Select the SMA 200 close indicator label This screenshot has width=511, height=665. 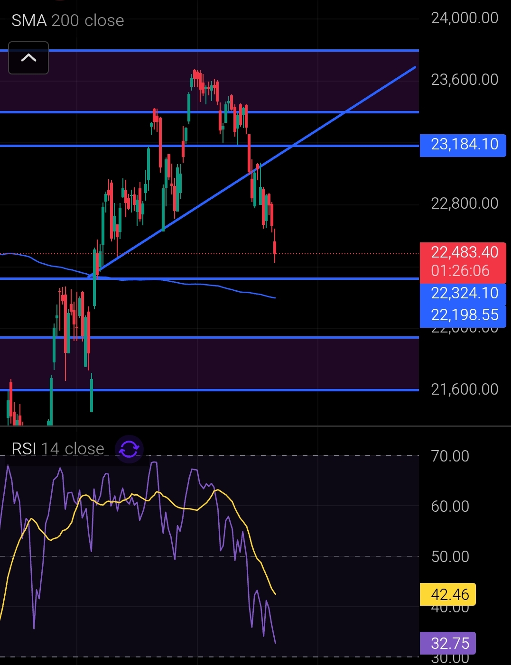coord(67,20)
